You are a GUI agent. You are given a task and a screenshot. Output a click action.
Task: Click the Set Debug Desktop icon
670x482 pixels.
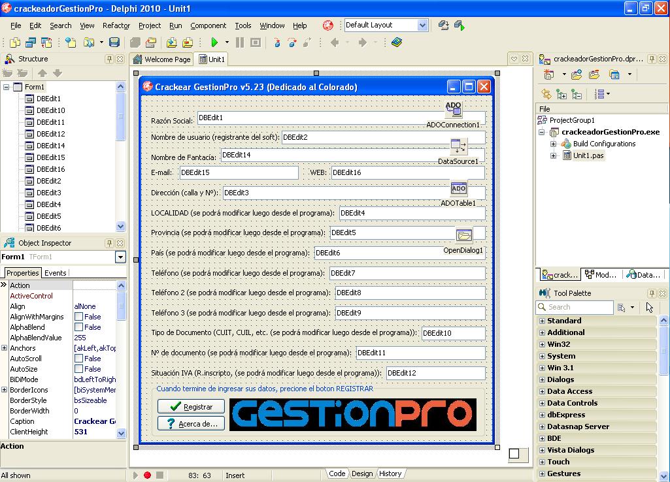click(460, 25)
